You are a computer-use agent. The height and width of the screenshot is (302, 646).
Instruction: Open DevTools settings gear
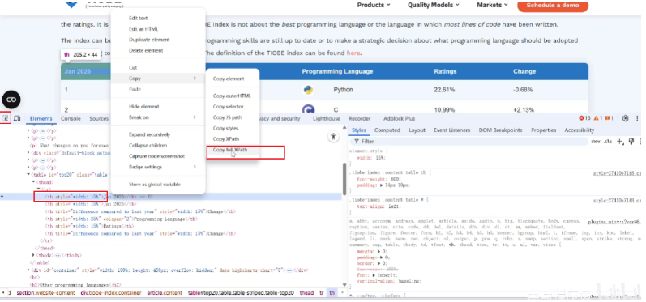click(x=626, y=118)
